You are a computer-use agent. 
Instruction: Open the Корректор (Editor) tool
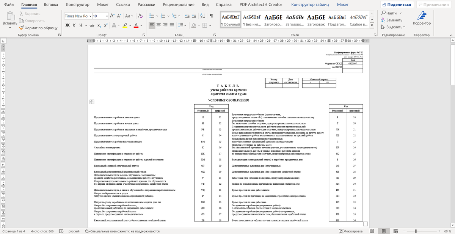pos(422,18)
